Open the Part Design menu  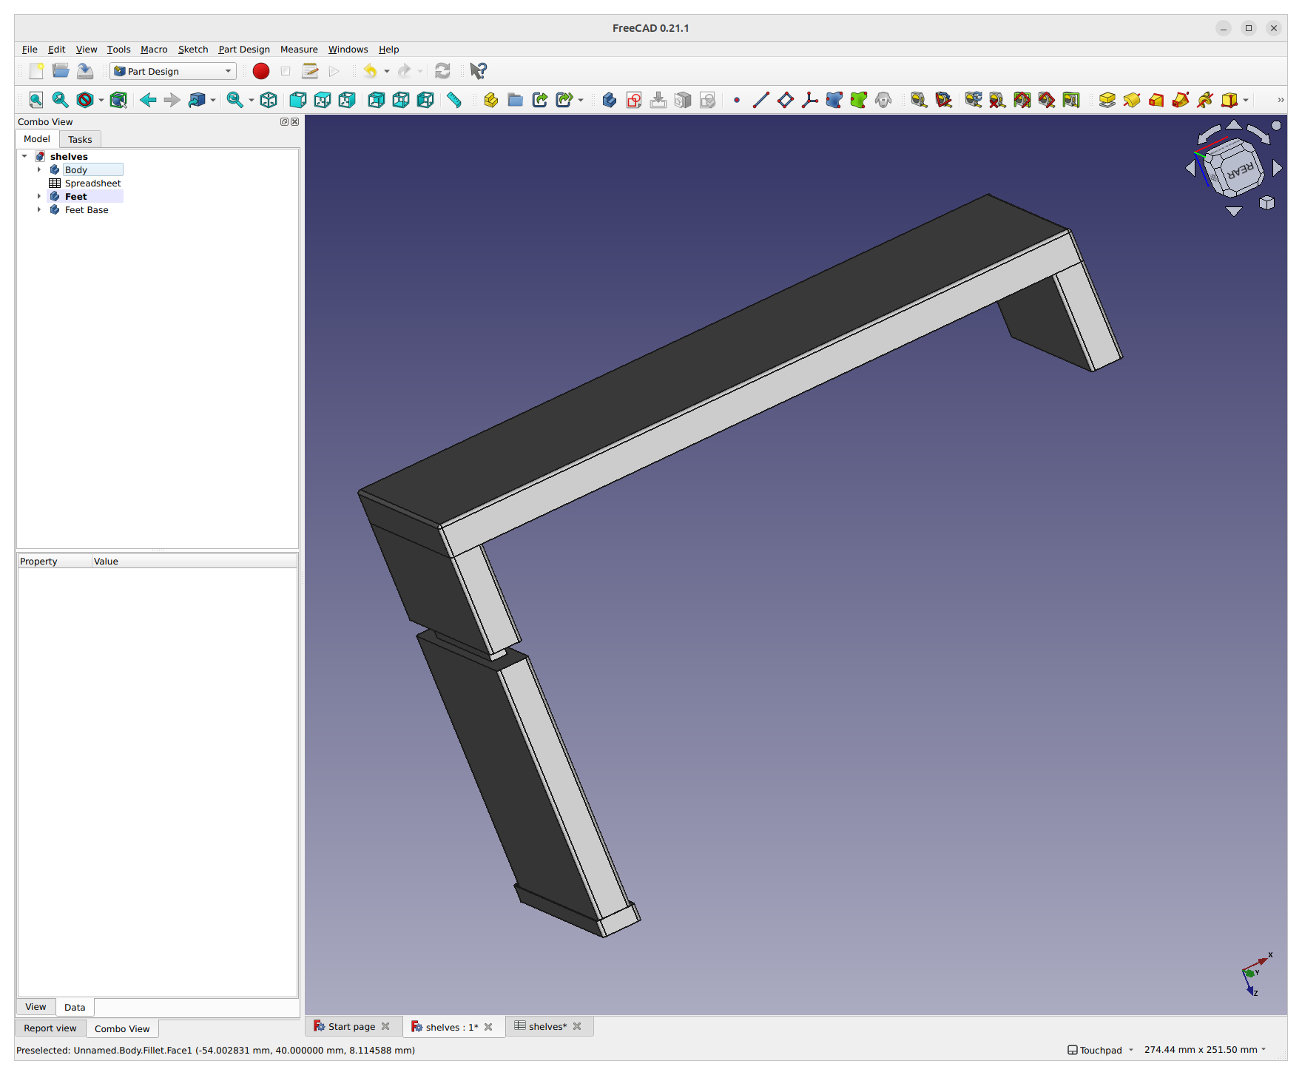(x=244, y=50)
